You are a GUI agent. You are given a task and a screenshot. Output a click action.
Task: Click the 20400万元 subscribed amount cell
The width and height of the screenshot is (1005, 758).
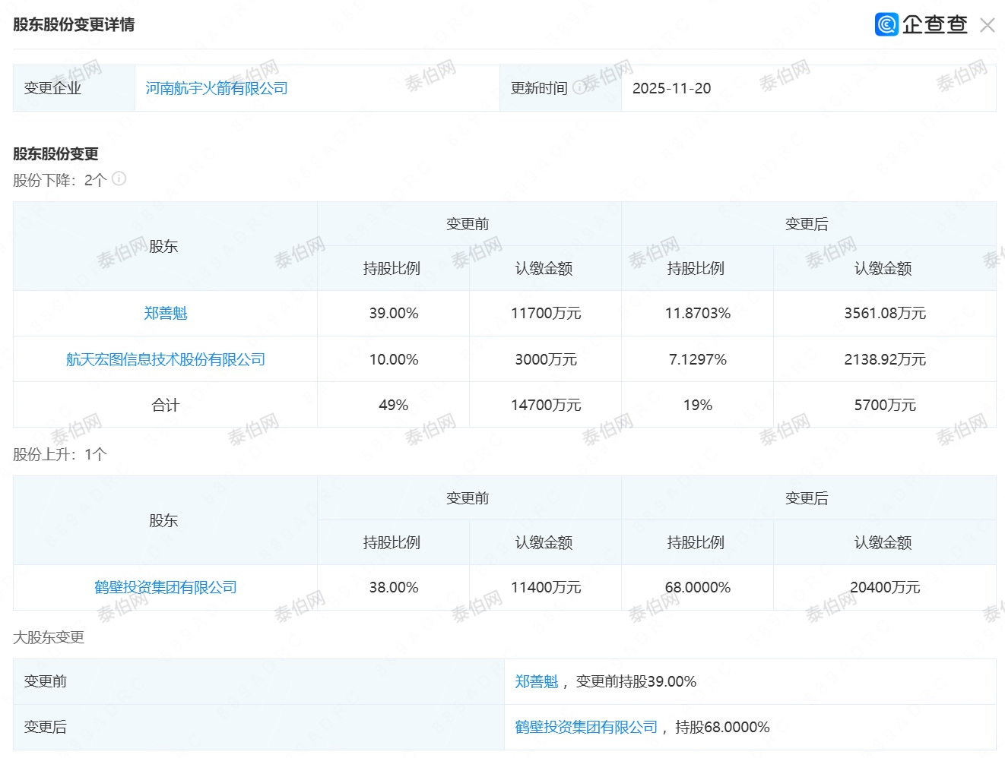(x=884, y=587)
